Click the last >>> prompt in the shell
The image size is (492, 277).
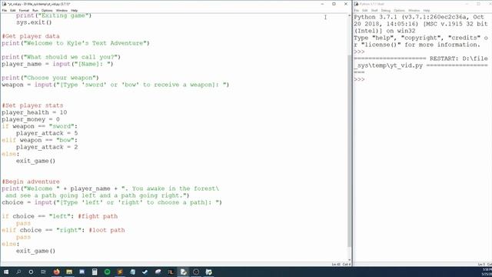click(359, 79)
